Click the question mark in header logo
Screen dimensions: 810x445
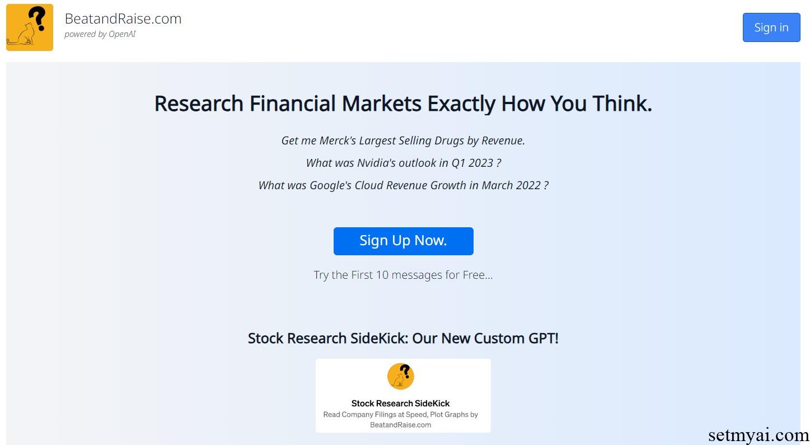[38, 17]
